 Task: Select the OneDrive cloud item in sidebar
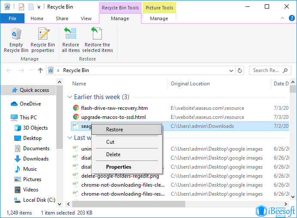coord(30,104)
